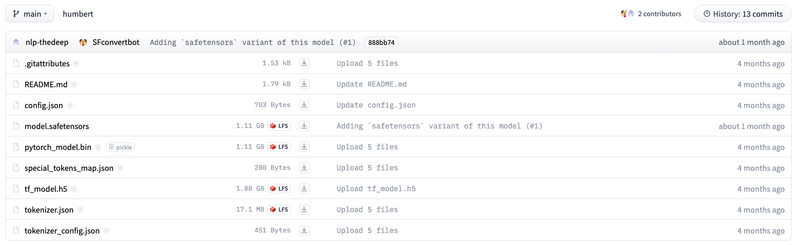
Task: Download the tf_model.h5 file
Action: click(x=304, y=189)
